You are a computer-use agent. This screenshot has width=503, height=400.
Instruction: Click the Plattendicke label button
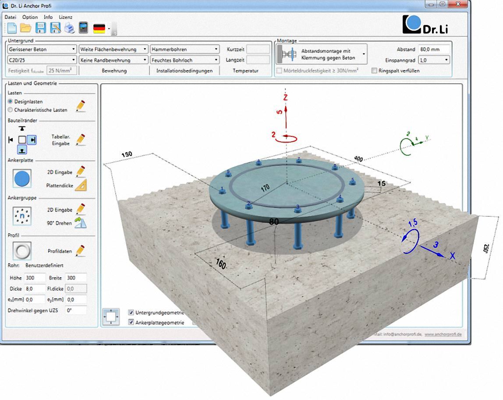point(60,186)
